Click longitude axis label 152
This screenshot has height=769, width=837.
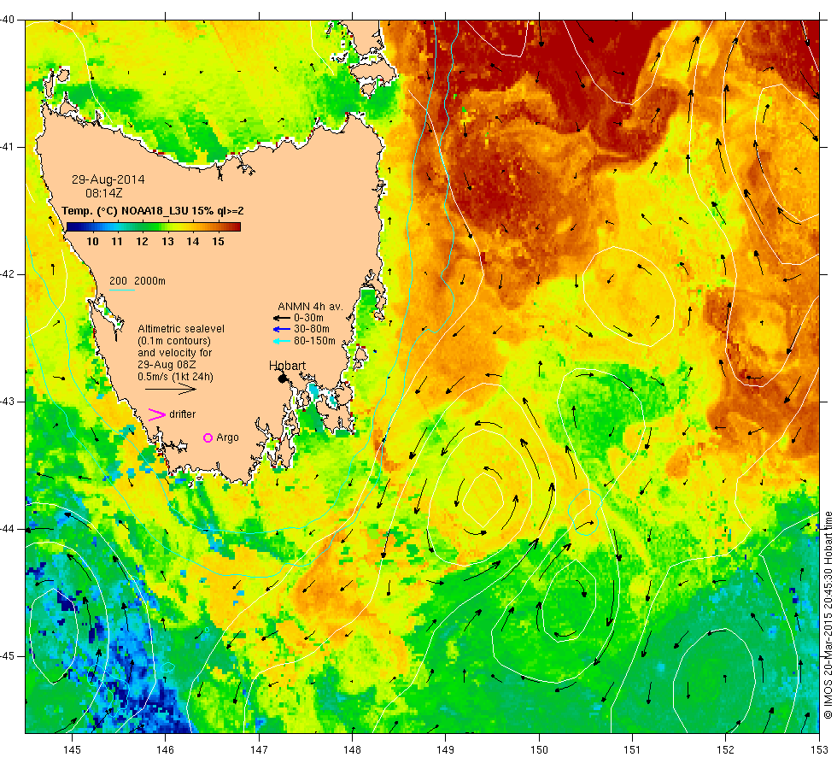pos(725,750)
